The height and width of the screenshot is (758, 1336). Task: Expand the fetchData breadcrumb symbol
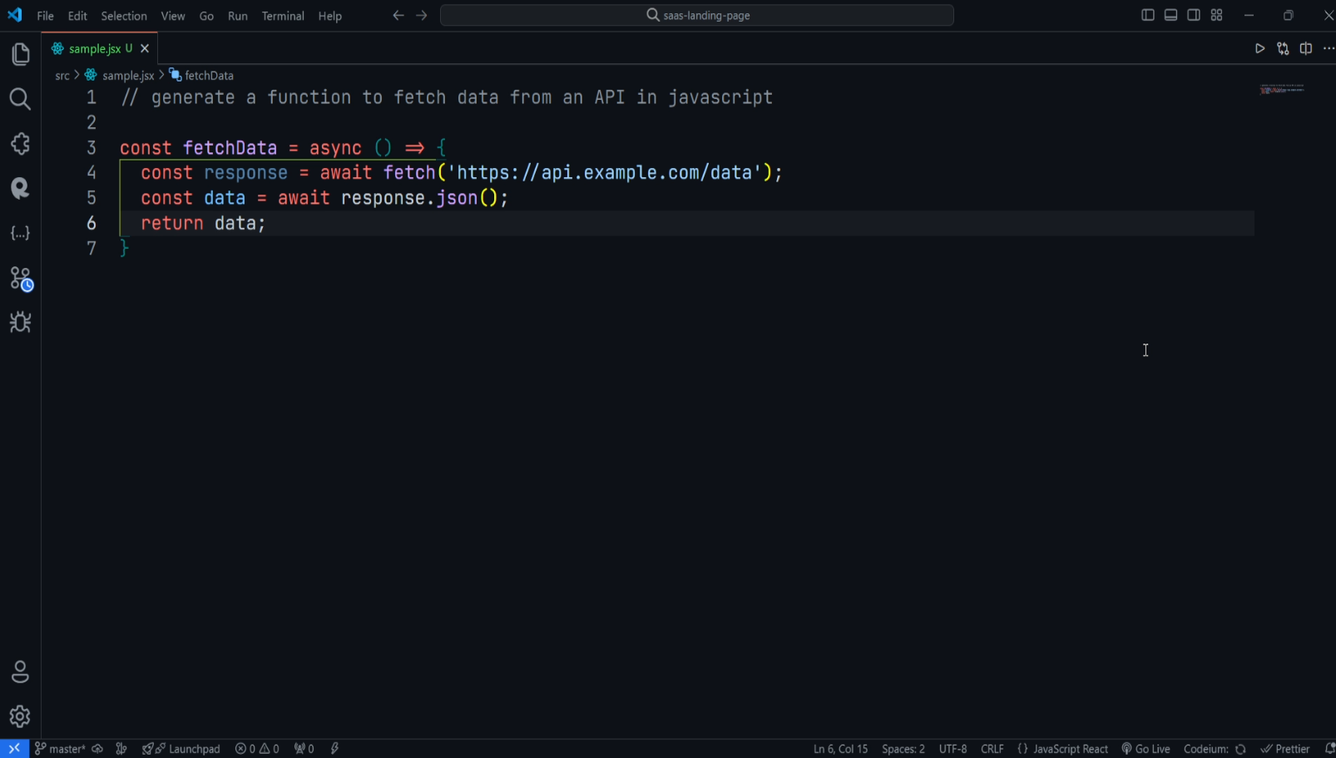201,76
